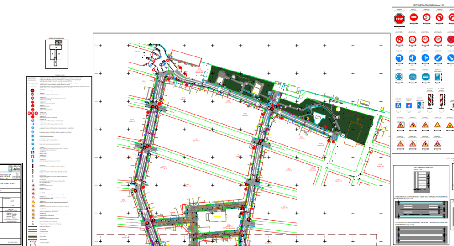This screenshot has height=246, width=454.
Task: Select the blue bus sign
Action: coord(426,78)
